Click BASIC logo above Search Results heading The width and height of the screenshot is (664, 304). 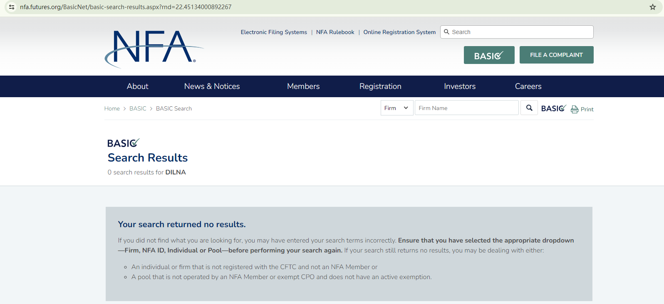(123, 143)
